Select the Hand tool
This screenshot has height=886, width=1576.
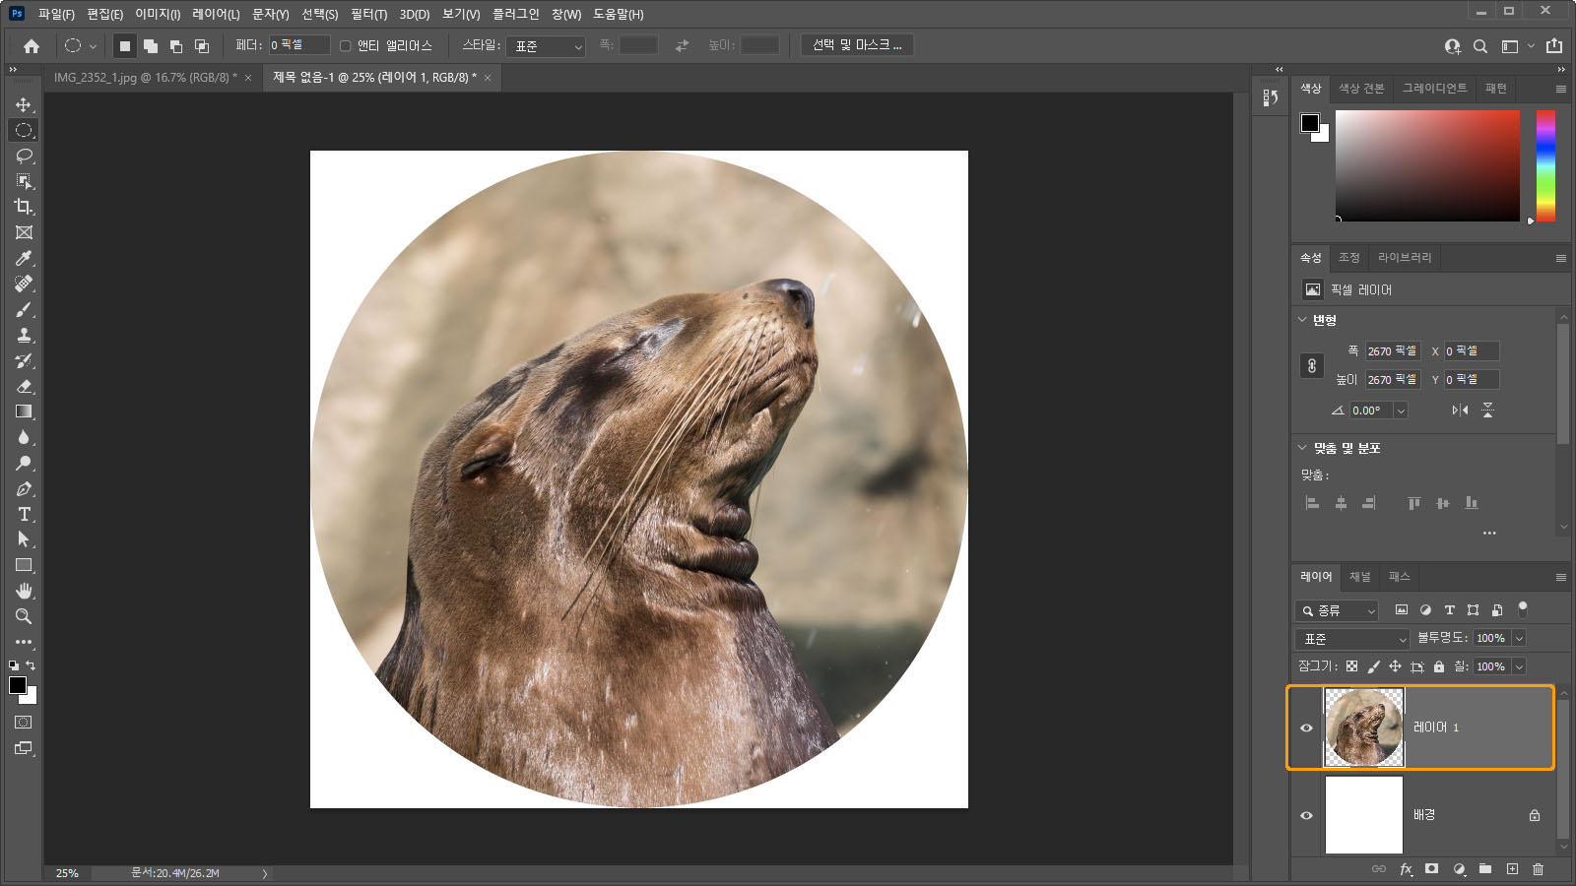pos(24,591)
